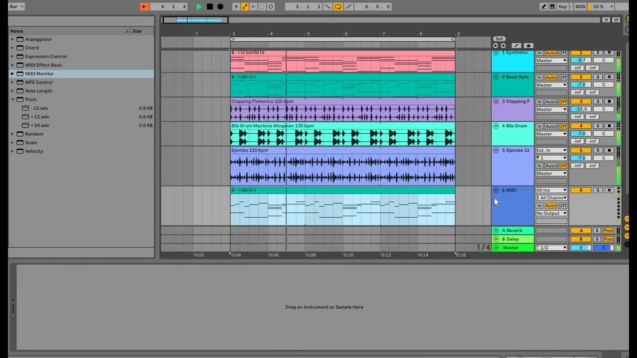Jump to the previous locator arrow

(496, 46)
